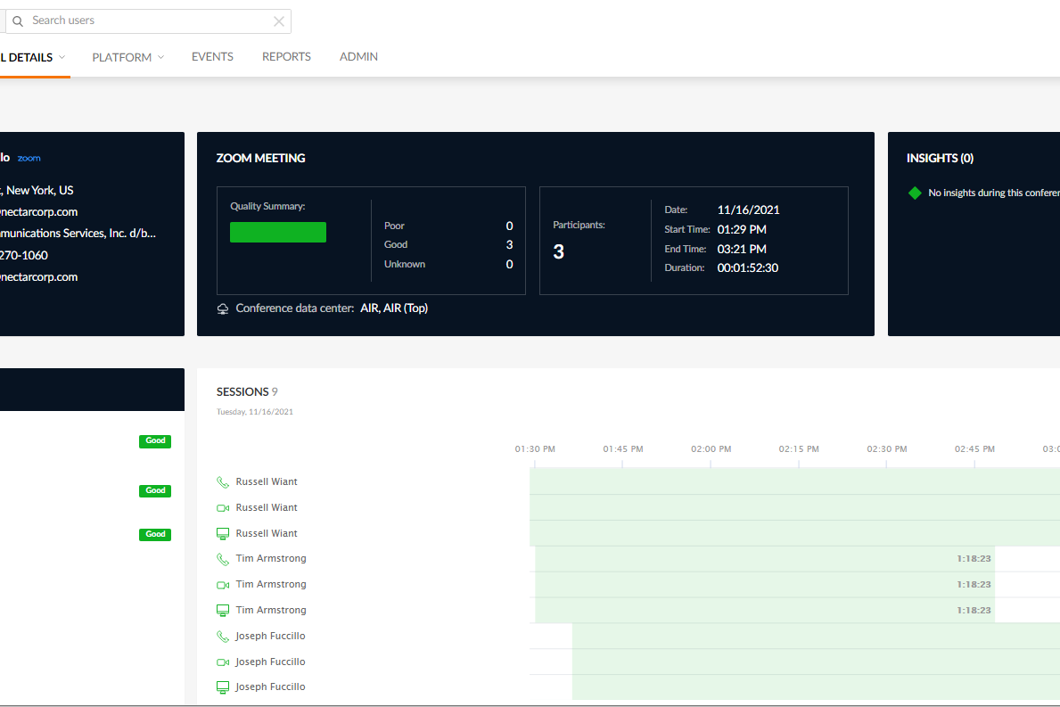Image resolution: width=1060 pixels, height=707 pixels.
Task: Click the Russell Wiant name in the screen share row
Action: 267,533
